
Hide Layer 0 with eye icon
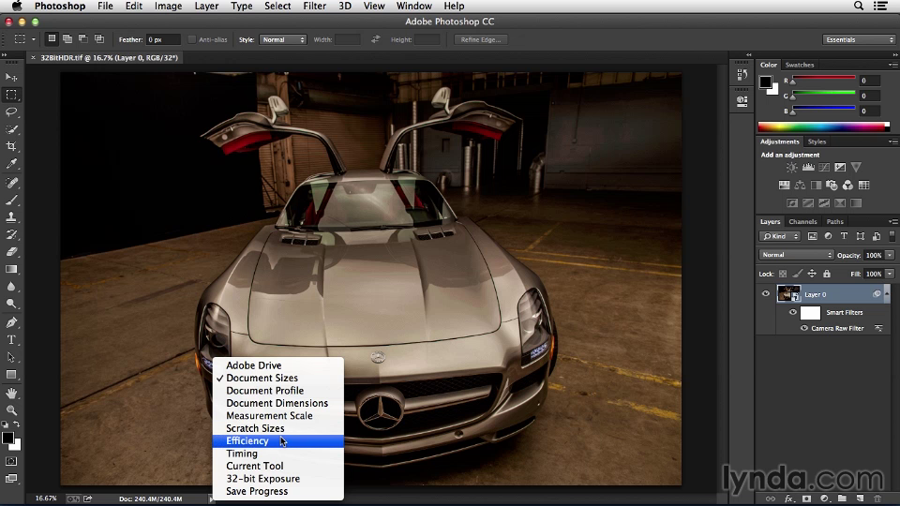tap(766, 293)
